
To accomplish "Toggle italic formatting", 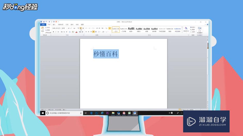I will point(56,32).
